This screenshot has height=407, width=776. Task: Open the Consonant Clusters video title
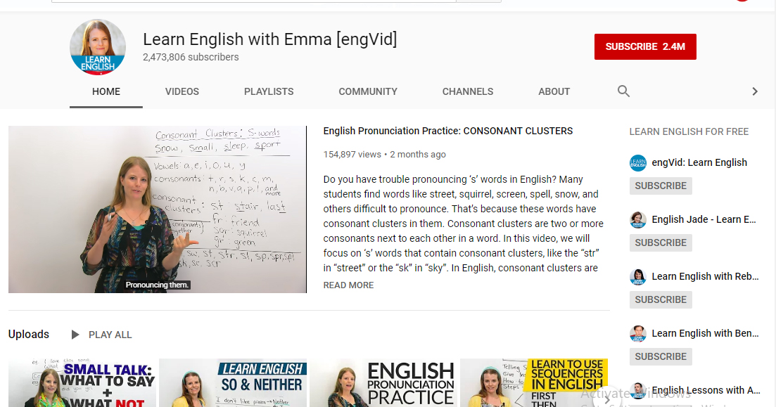point(448,131)
